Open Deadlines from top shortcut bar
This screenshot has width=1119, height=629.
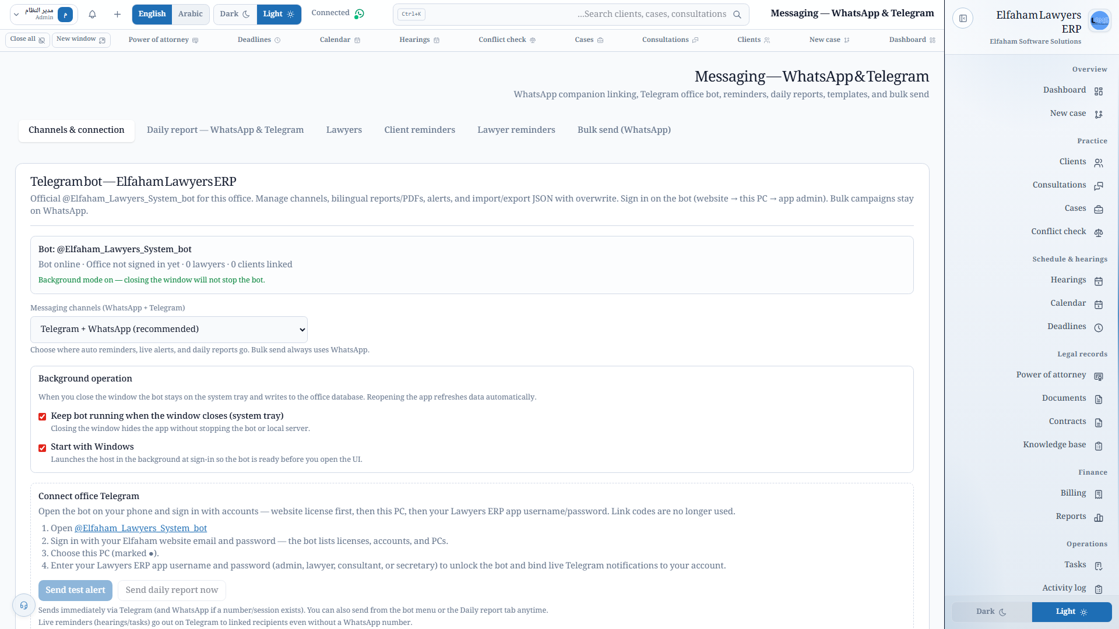coord(259,40)
